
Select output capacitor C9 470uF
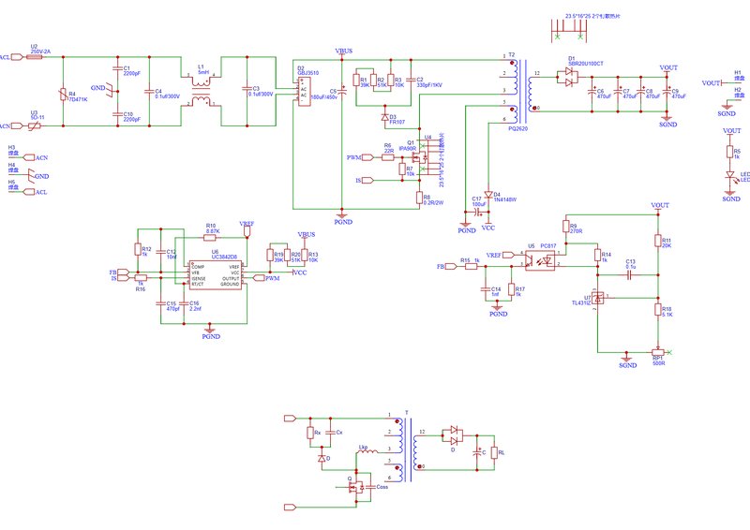point(667,91)
